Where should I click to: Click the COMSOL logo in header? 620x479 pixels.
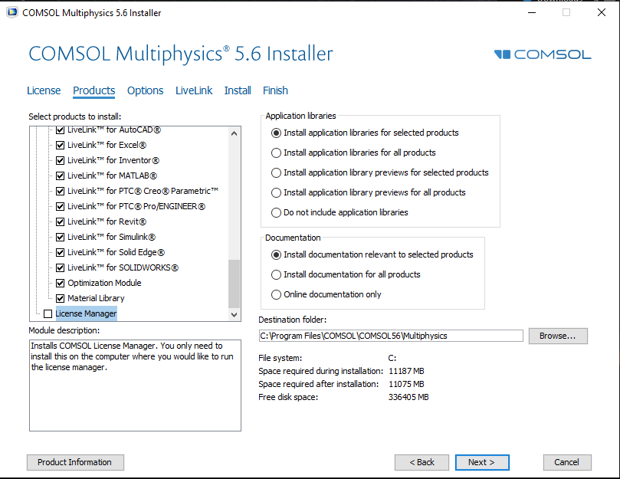543,54
